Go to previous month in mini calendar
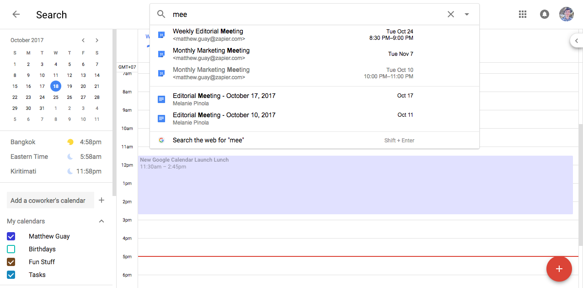 click(83, 40)
